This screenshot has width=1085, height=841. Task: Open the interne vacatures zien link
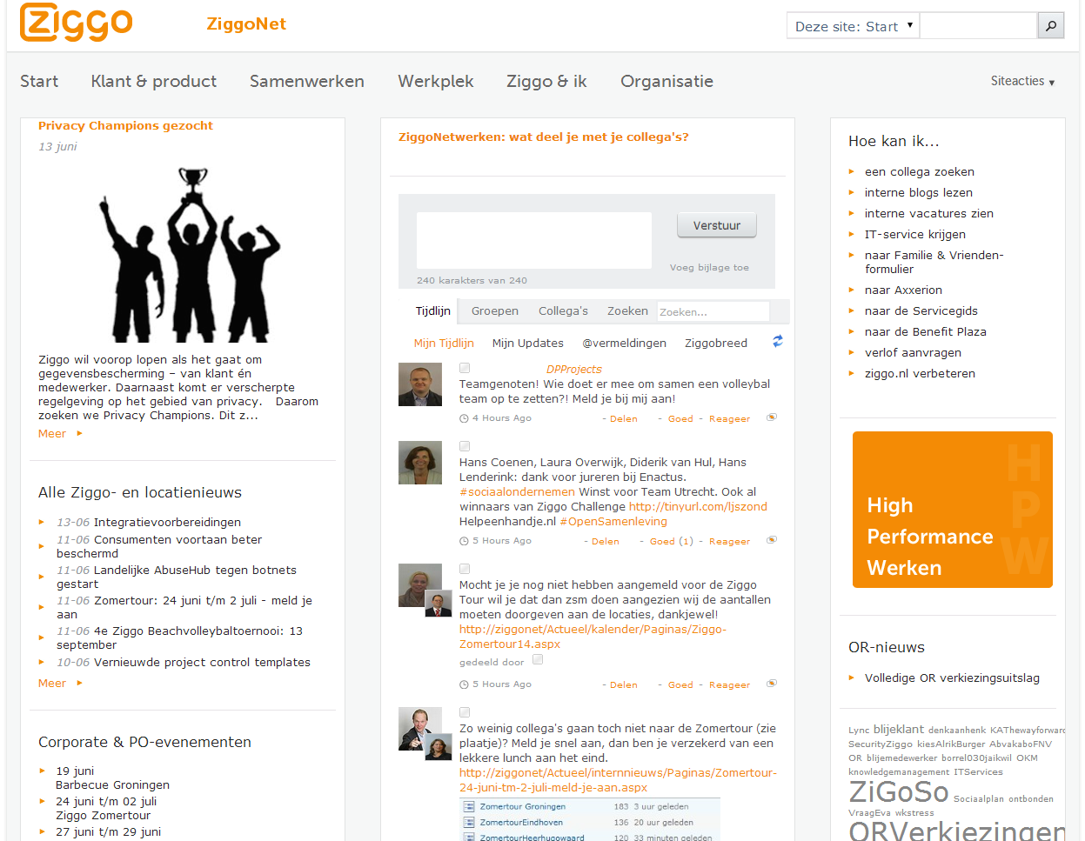pyautogui.click(x=929, y=213)
